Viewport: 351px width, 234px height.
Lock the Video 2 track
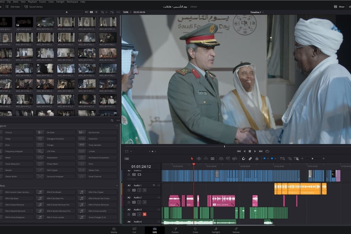click(129, 175)
